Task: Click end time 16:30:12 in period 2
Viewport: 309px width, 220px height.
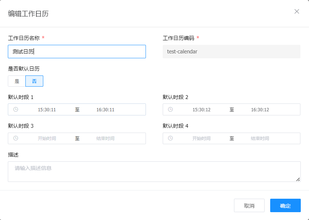Action: (x=260, y=110)
